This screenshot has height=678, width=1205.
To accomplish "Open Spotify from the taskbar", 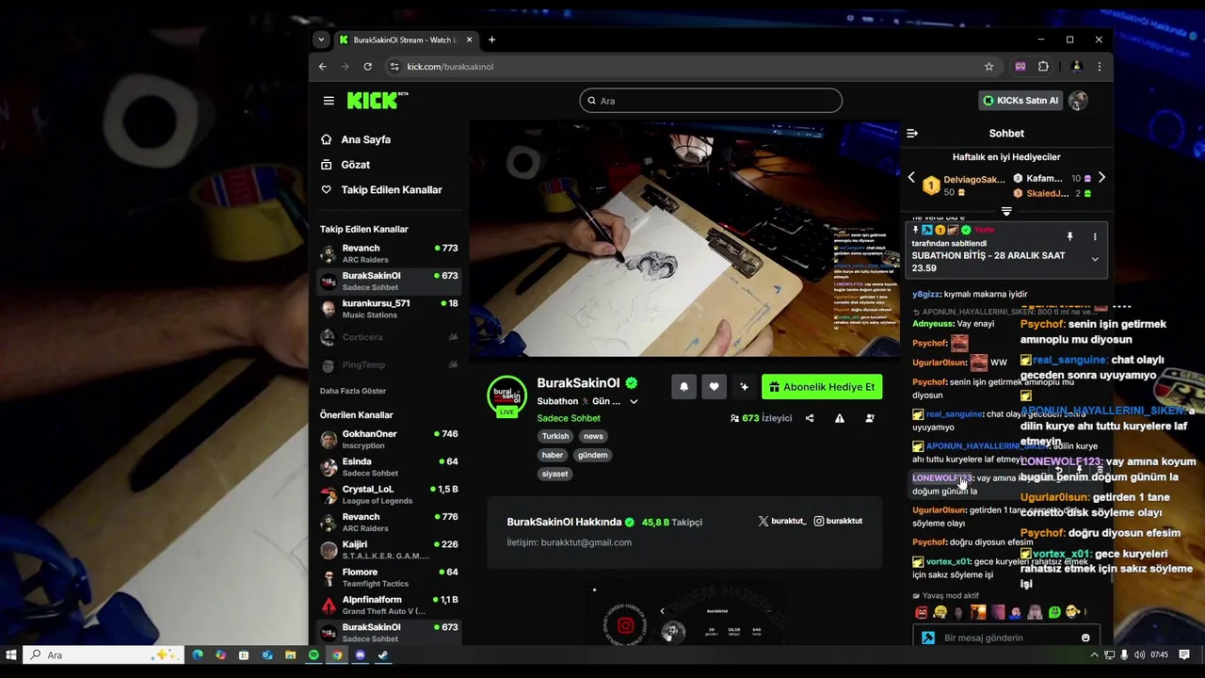I will pyautogui.click(x=313, y=654).
